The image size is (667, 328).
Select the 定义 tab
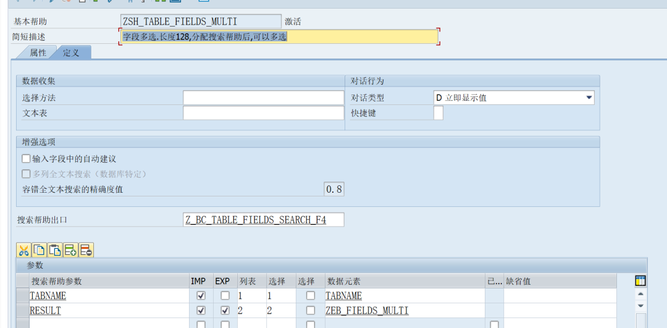71,53
